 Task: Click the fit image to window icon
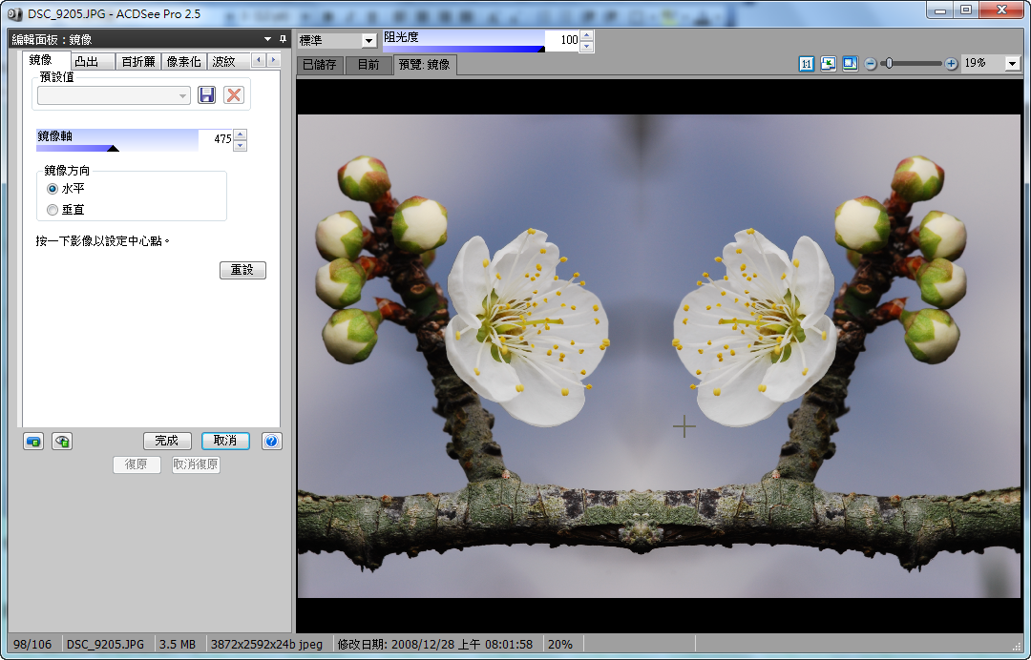coord(828,64)
